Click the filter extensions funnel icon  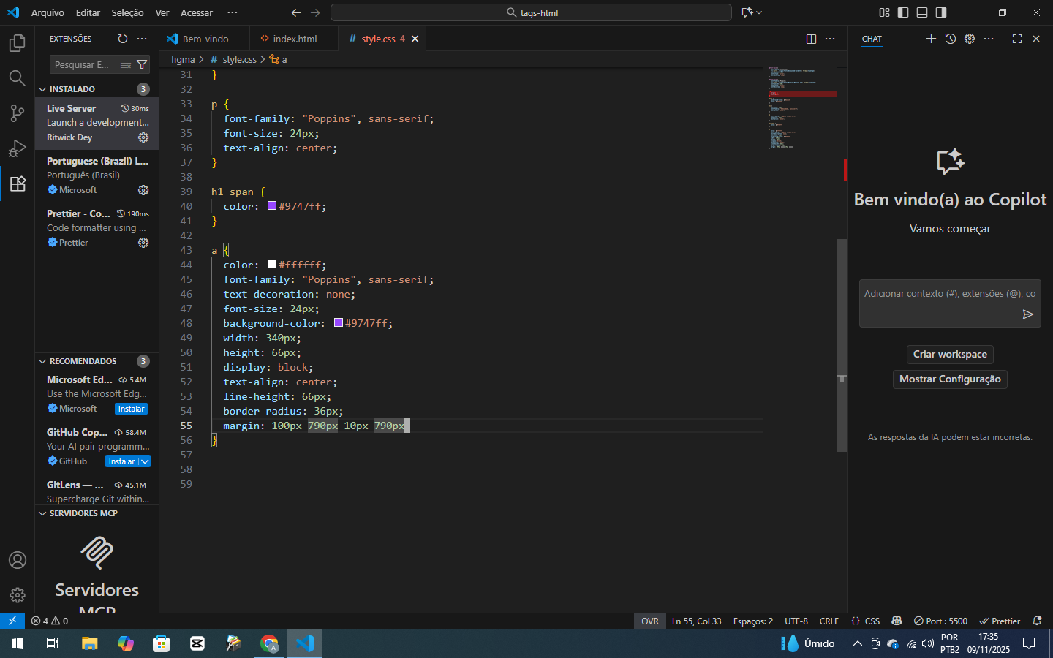tap(142, 65)
